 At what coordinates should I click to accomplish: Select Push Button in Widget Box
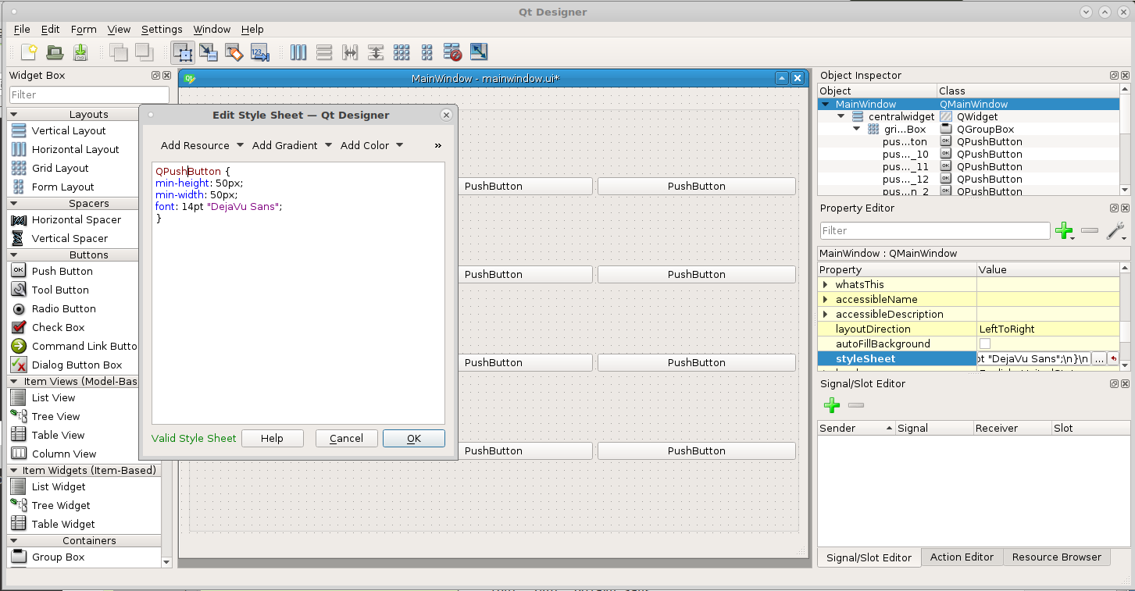coord(62,271)
